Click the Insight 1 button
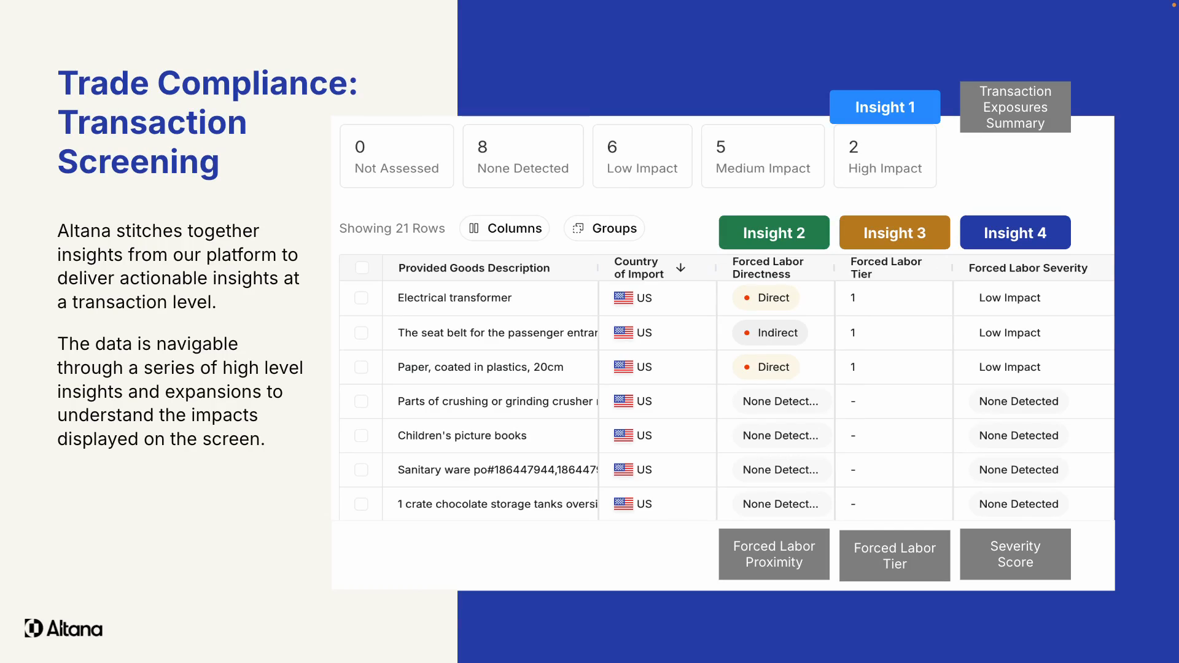The image size is (1179, 663). click(x=884, y=107)
